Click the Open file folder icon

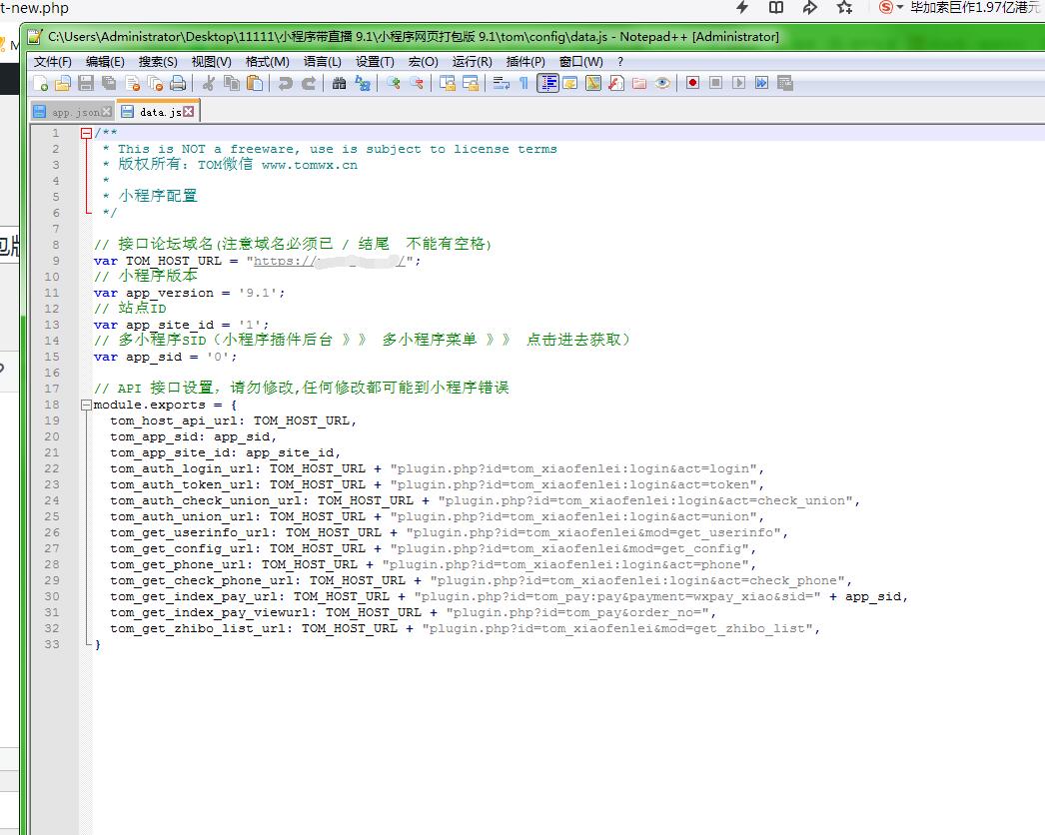[63, 83]
